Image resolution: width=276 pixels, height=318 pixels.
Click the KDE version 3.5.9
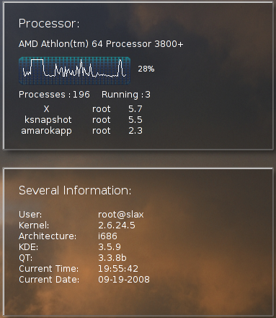110,247
